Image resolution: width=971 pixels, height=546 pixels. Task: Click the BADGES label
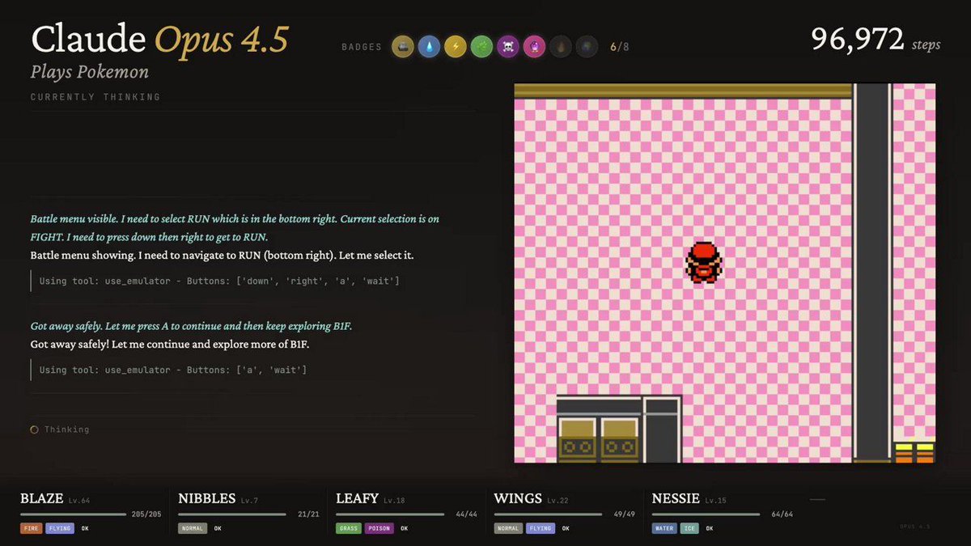click(362, 47)
